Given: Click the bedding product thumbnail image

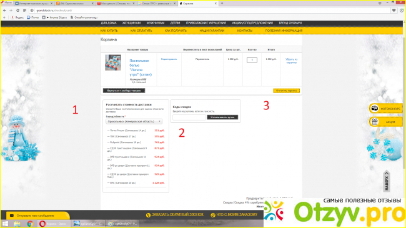Looking at the screenshot, I should [x=113, y=62].
